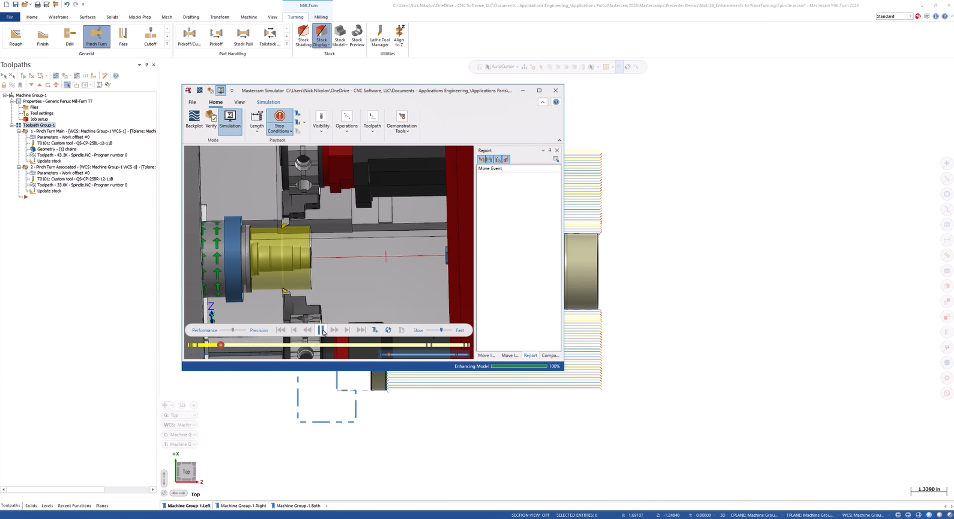Jump to the end of simulation
The height and width of the screenshot is (519, 954).
tap(361, 330)
